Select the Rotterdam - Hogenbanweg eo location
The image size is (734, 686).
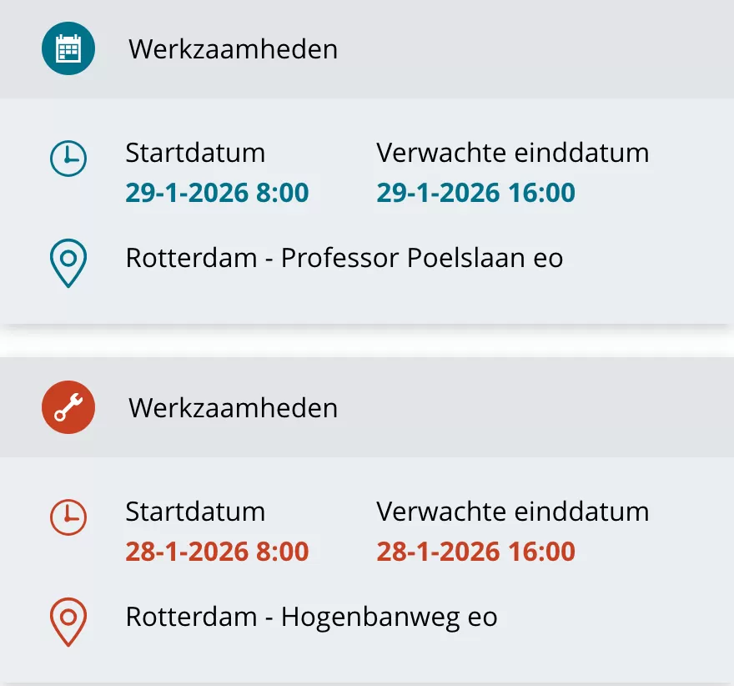tap(311, 617)
